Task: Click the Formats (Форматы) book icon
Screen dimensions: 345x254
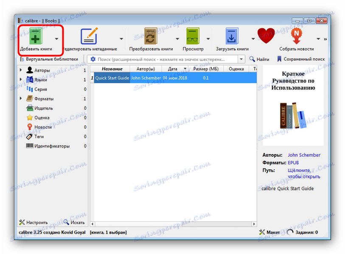Action: pyautogui.click(x=29, y=98)
